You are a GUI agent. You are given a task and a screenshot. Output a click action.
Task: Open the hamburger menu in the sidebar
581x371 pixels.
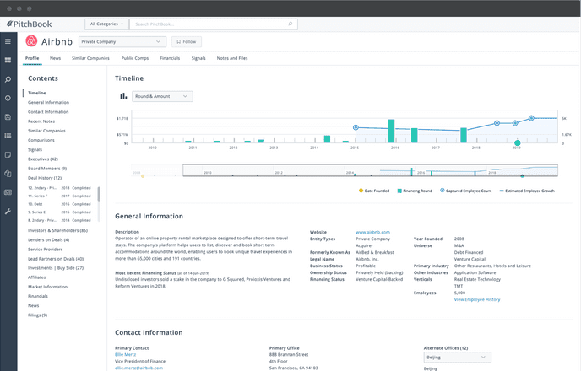coord(8,40)
